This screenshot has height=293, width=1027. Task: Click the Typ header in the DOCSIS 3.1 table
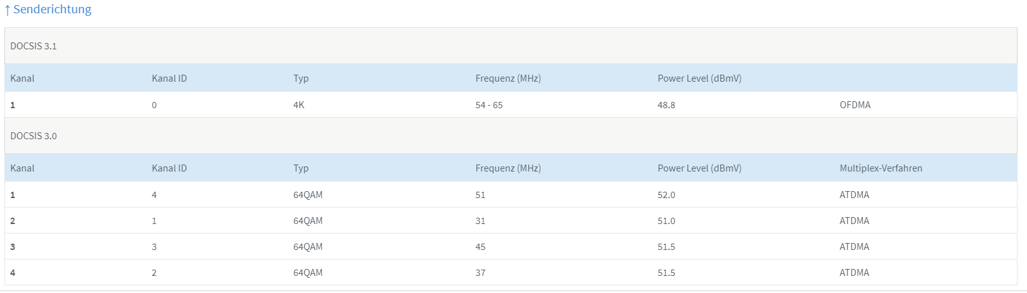tap(301, 78)
